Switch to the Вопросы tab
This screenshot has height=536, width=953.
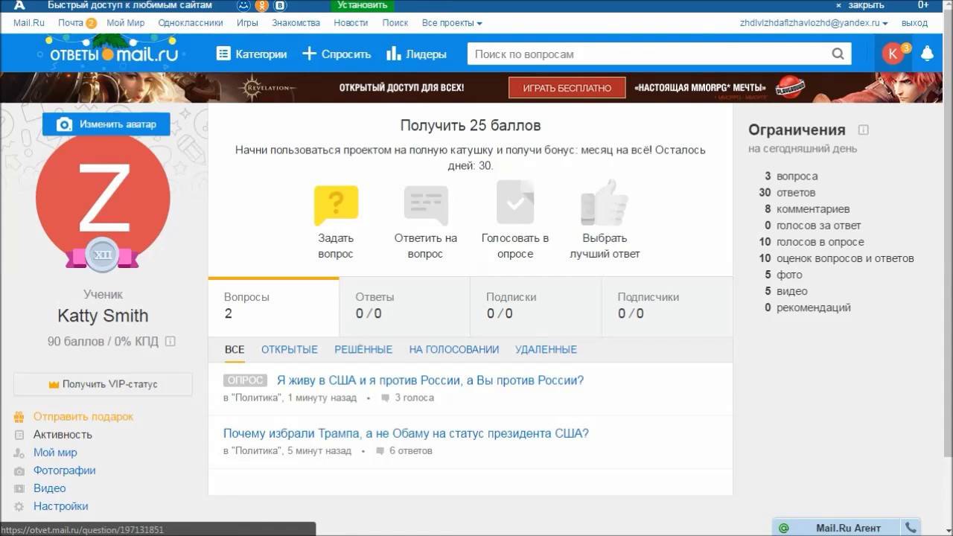(x=273, y=306)
